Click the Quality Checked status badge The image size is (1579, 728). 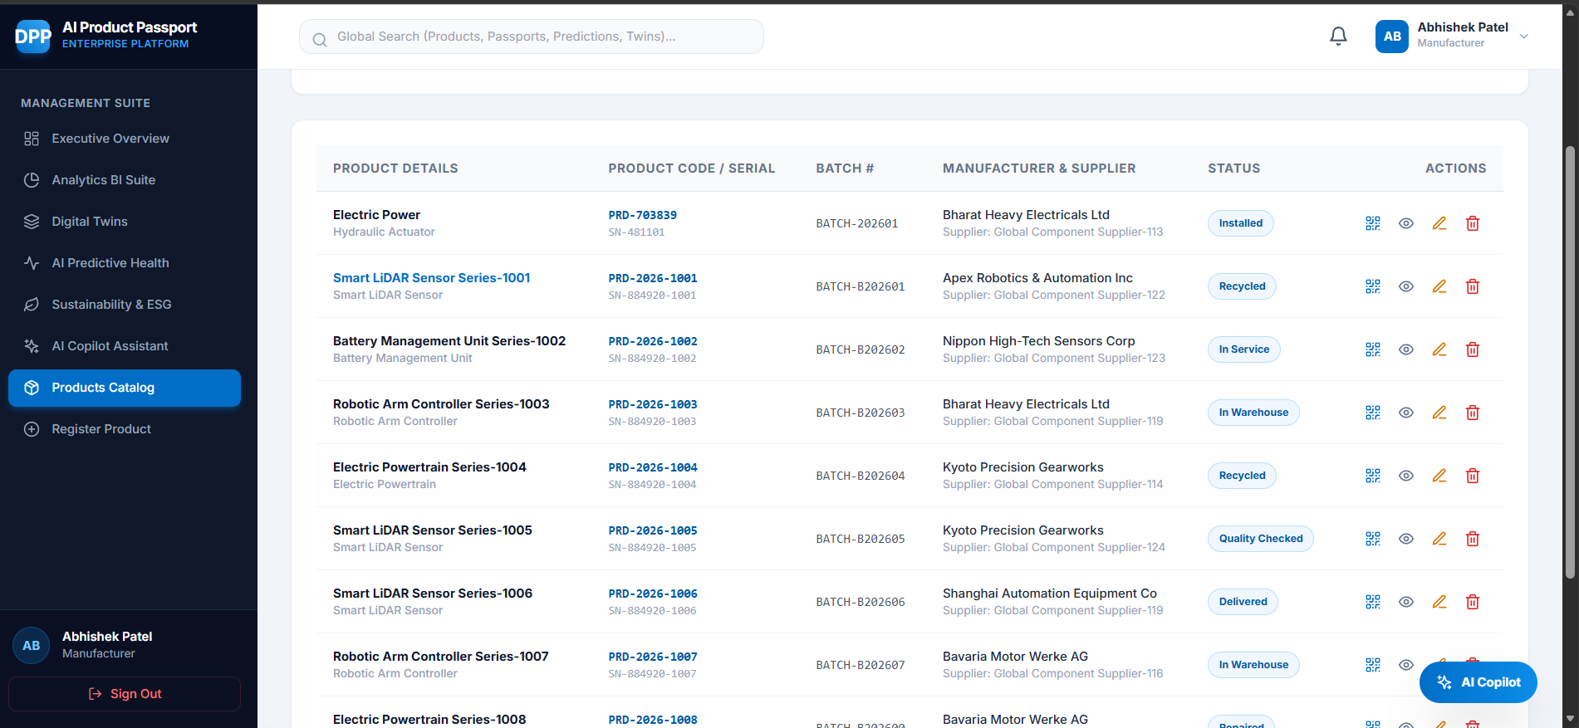(1261, 539)
